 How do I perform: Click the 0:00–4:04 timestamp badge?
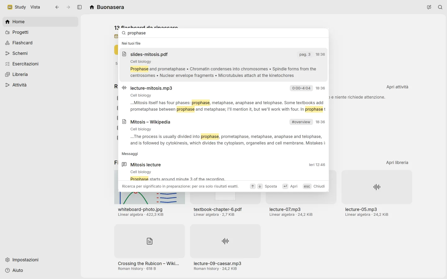tap(301, 88)
